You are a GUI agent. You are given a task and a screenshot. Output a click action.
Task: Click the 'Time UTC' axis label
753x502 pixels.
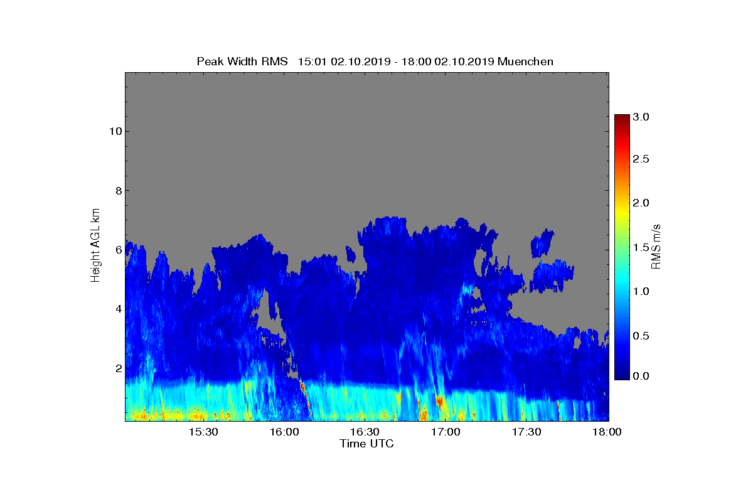click(367, 444)
